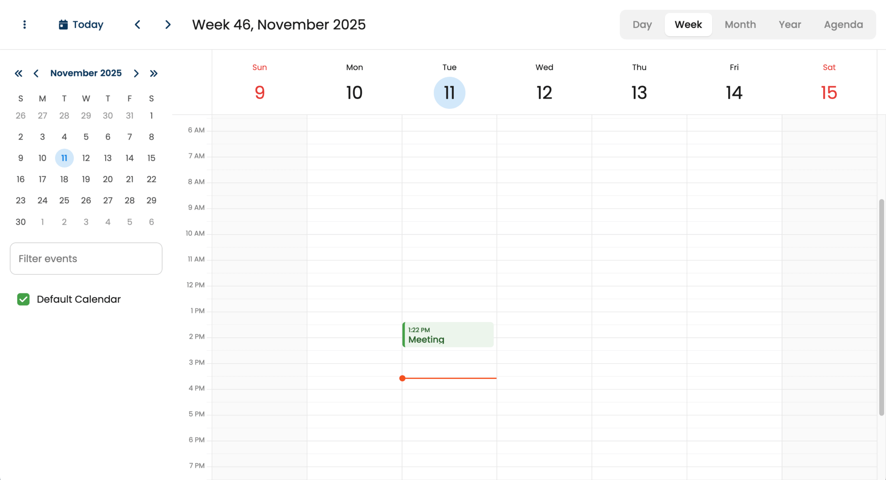This screenshot has width=886, height=480.
Task: Jump back one year in mini calendar
Action: pos(18,73)
